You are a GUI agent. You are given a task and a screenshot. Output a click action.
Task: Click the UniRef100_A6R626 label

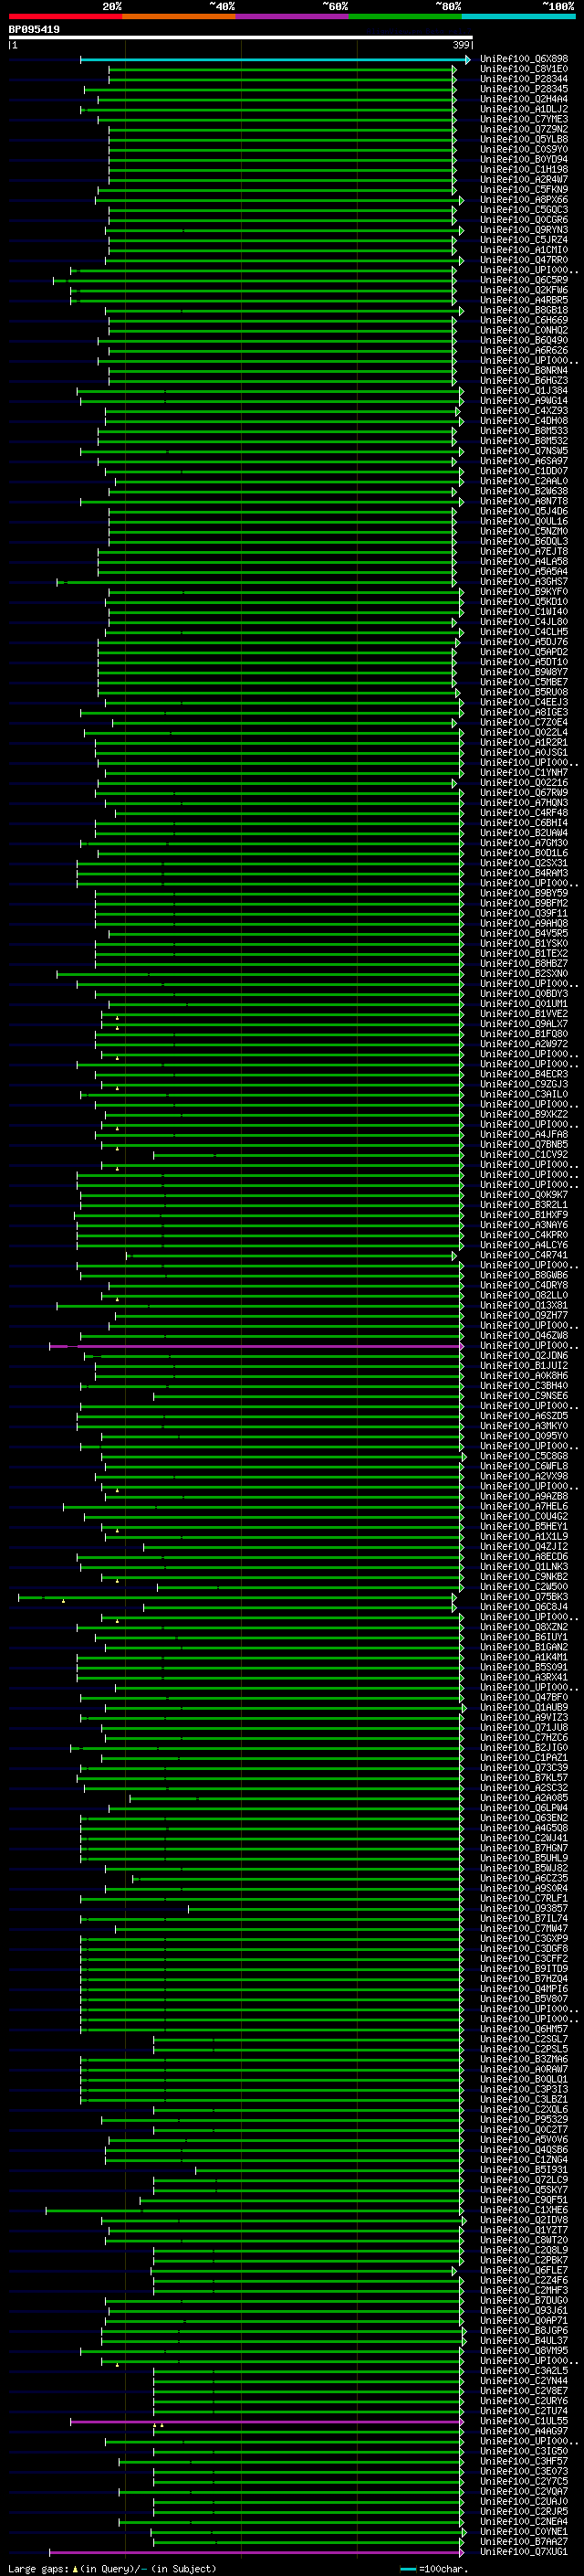(x=524, y=350)
